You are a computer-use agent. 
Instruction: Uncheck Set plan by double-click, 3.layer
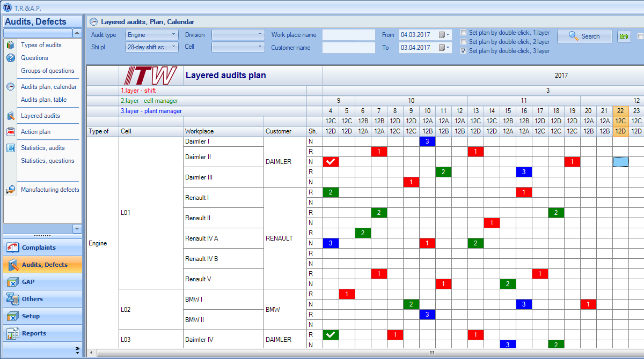(x=464, y=51)
